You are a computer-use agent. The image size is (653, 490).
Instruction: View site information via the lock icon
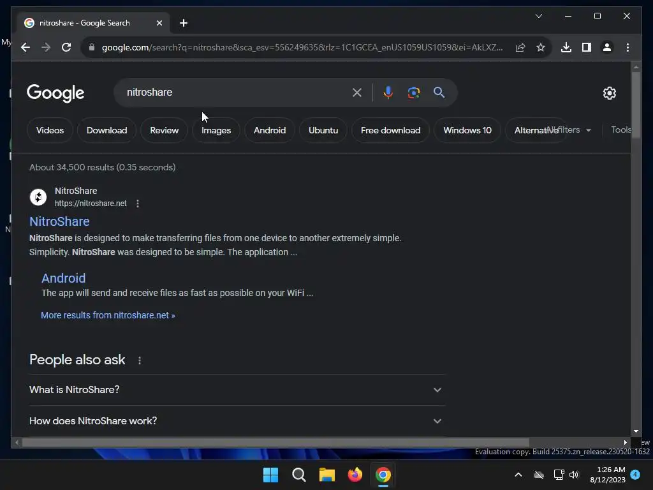(92, 47)
